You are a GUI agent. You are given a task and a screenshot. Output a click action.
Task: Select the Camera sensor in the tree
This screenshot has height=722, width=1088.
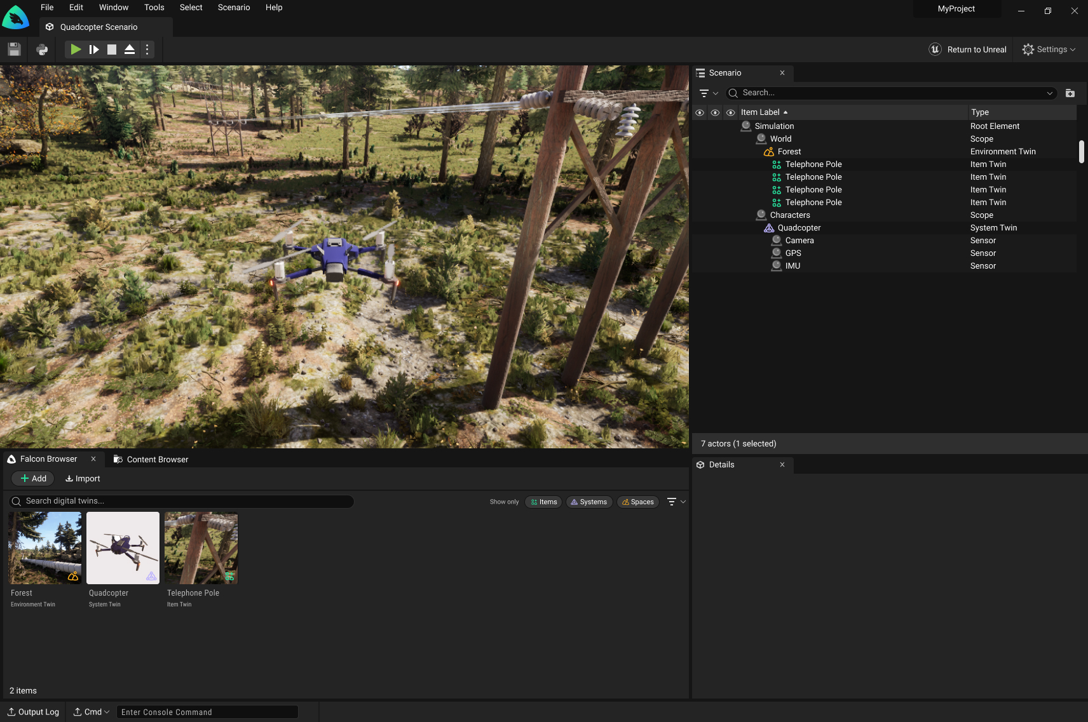point(799,241)
